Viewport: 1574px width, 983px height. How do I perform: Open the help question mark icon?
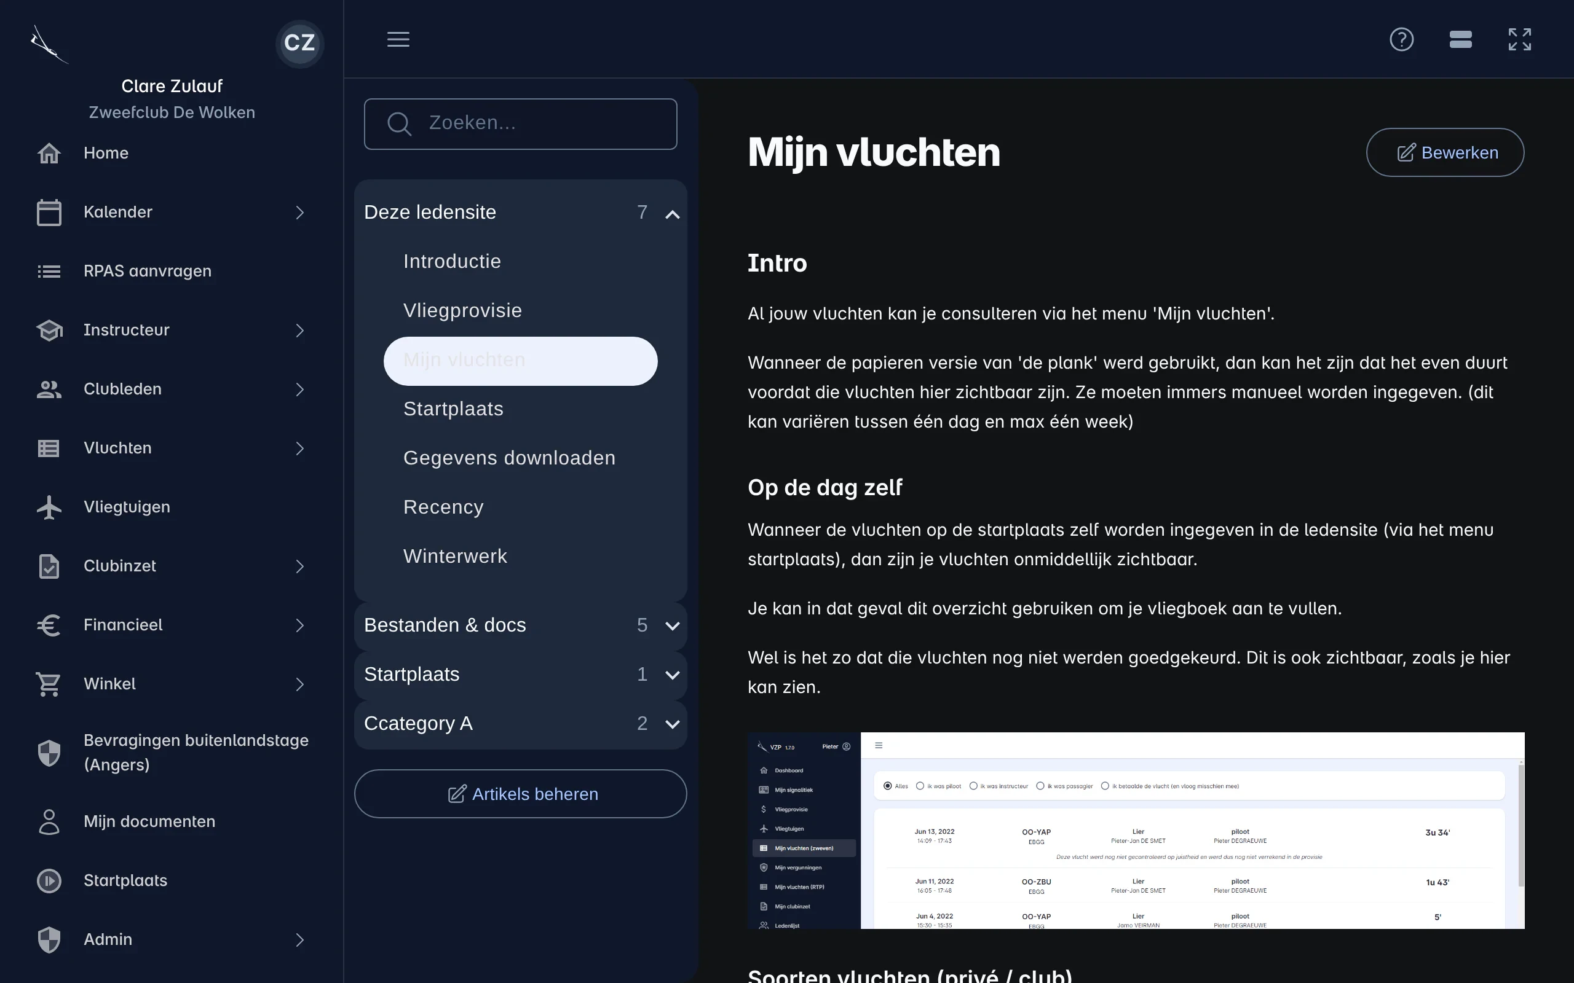pyautogui.click(x=1401, y=39)
